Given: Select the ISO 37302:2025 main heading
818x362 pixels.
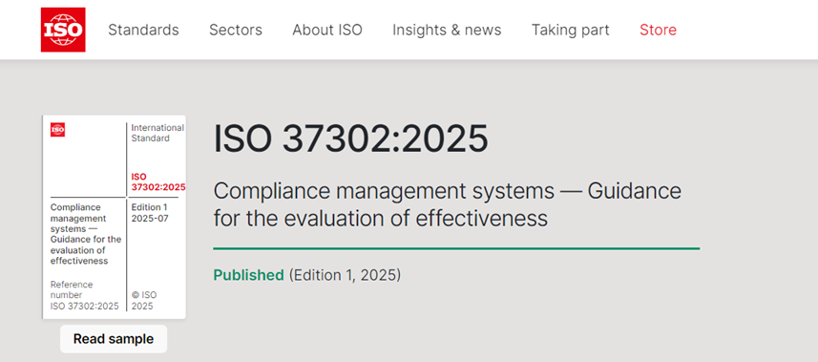Looking at the screenshot, I should coord(350,139).
